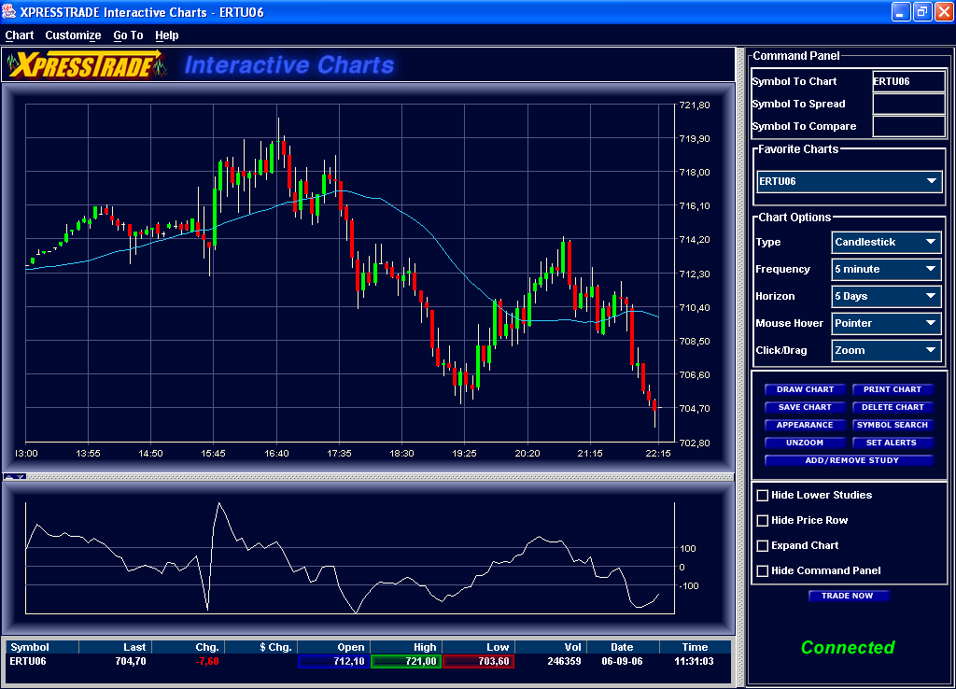The height and width of the screenshot is (689, 956).
Task: Open the chart Type Candlestick dropdown
Action: point(886,242)
